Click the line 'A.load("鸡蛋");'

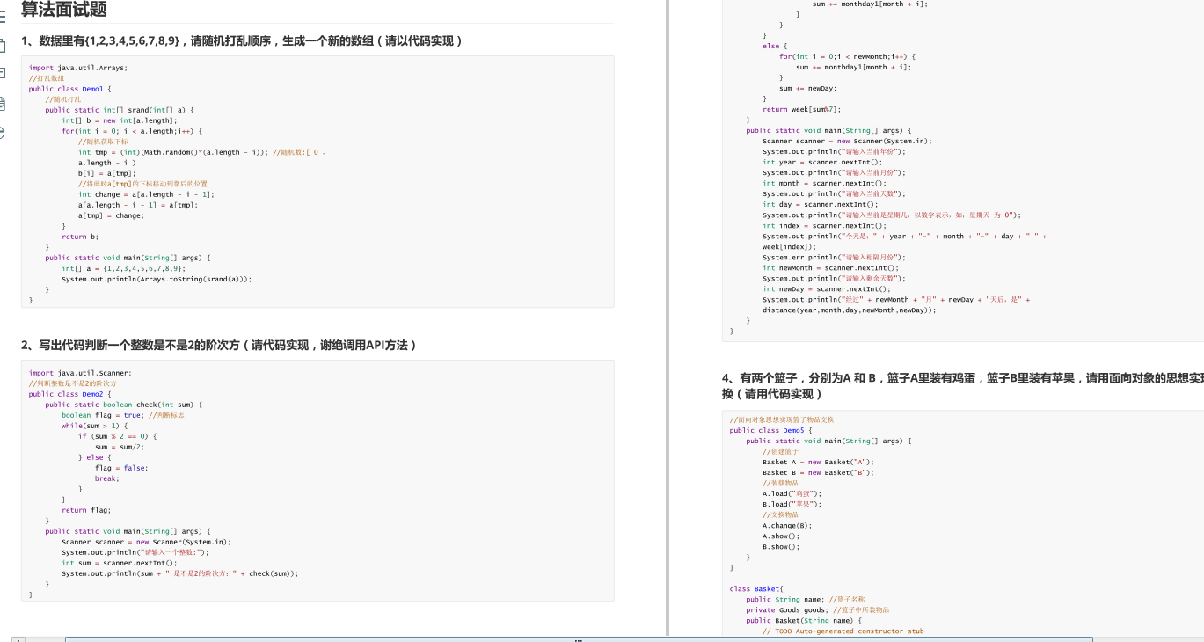pyautogui.click(x=792, y=493)
